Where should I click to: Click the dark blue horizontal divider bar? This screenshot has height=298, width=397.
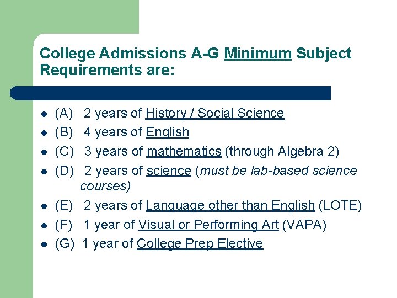coord(170,93)
